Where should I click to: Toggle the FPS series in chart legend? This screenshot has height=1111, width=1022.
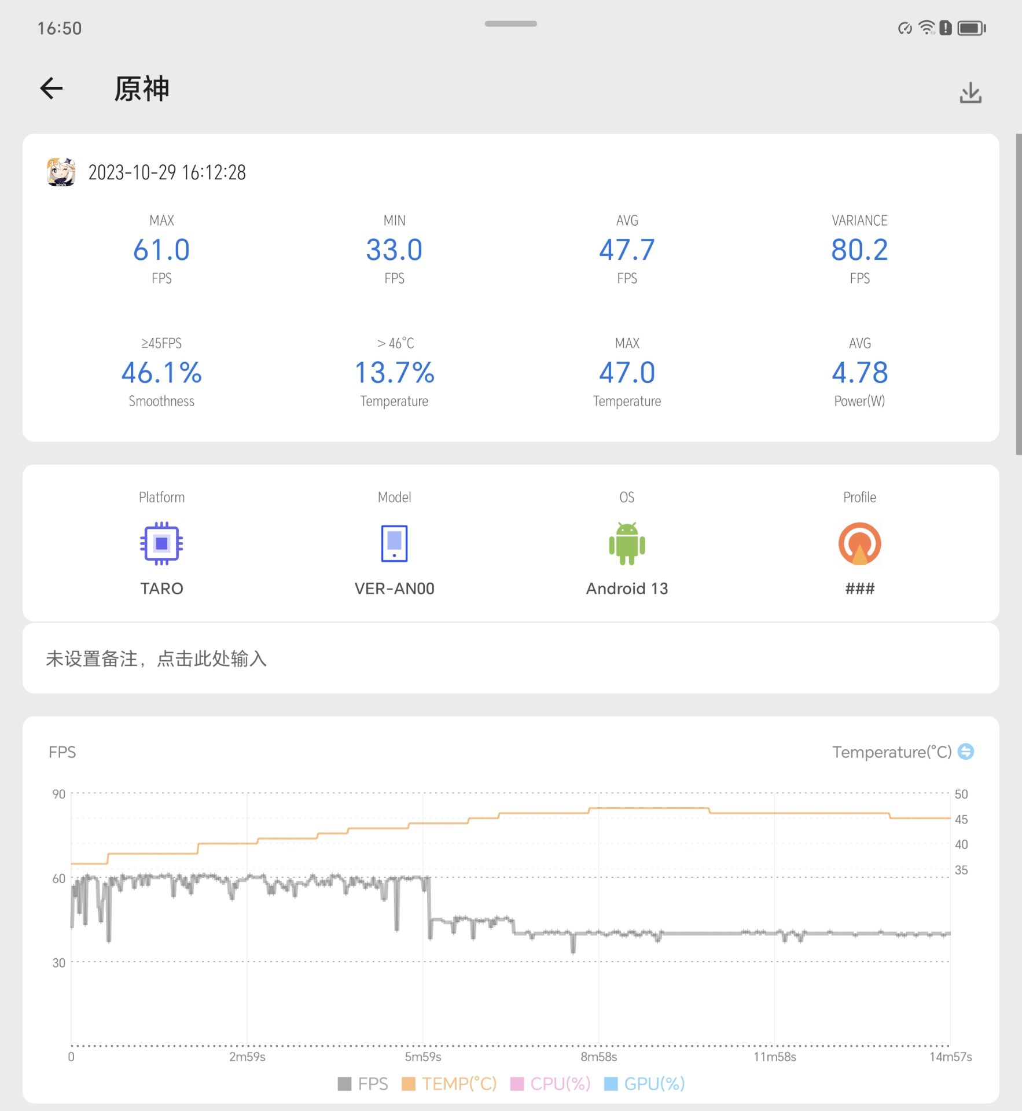pos(363,1084)
